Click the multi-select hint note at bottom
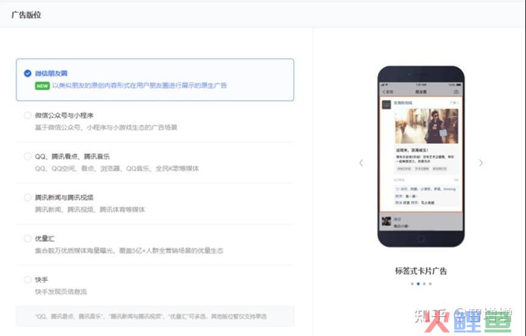The image size is (526, 336). pyautogui.click(x=155, y=316)
